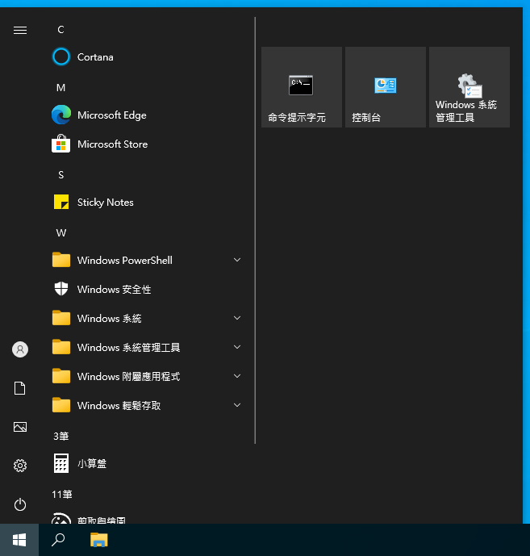Open Settings gear in sidebar
The height and width of the screenshot is (556, 530).
coord(20,466)
